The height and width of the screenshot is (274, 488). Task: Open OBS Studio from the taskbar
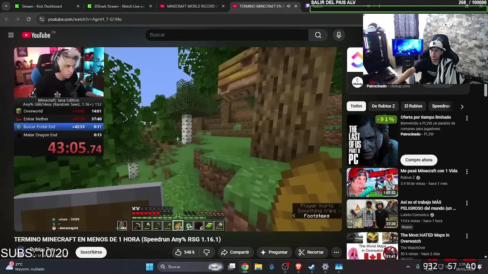coord(285,267)
